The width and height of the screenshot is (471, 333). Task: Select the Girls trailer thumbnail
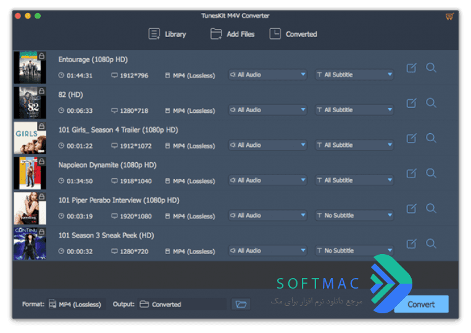pos(30,138)
